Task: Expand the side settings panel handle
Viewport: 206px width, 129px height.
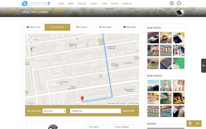Action: (204, 66)
